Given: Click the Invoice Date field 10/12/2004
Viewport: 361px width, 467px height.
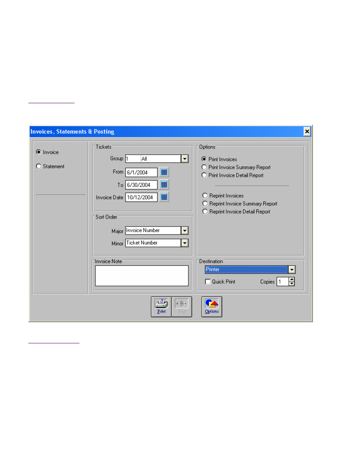Looking at the screenshot, I should pyautogui.click(x=142, y=197).
